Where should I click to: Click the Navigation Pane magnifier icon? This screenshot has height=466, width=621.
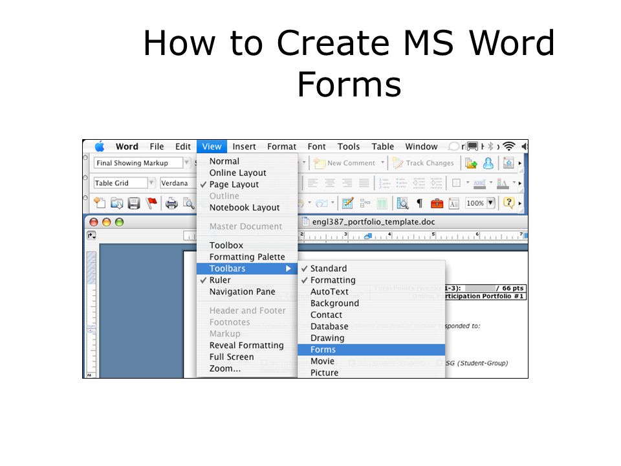coord(402,203)
